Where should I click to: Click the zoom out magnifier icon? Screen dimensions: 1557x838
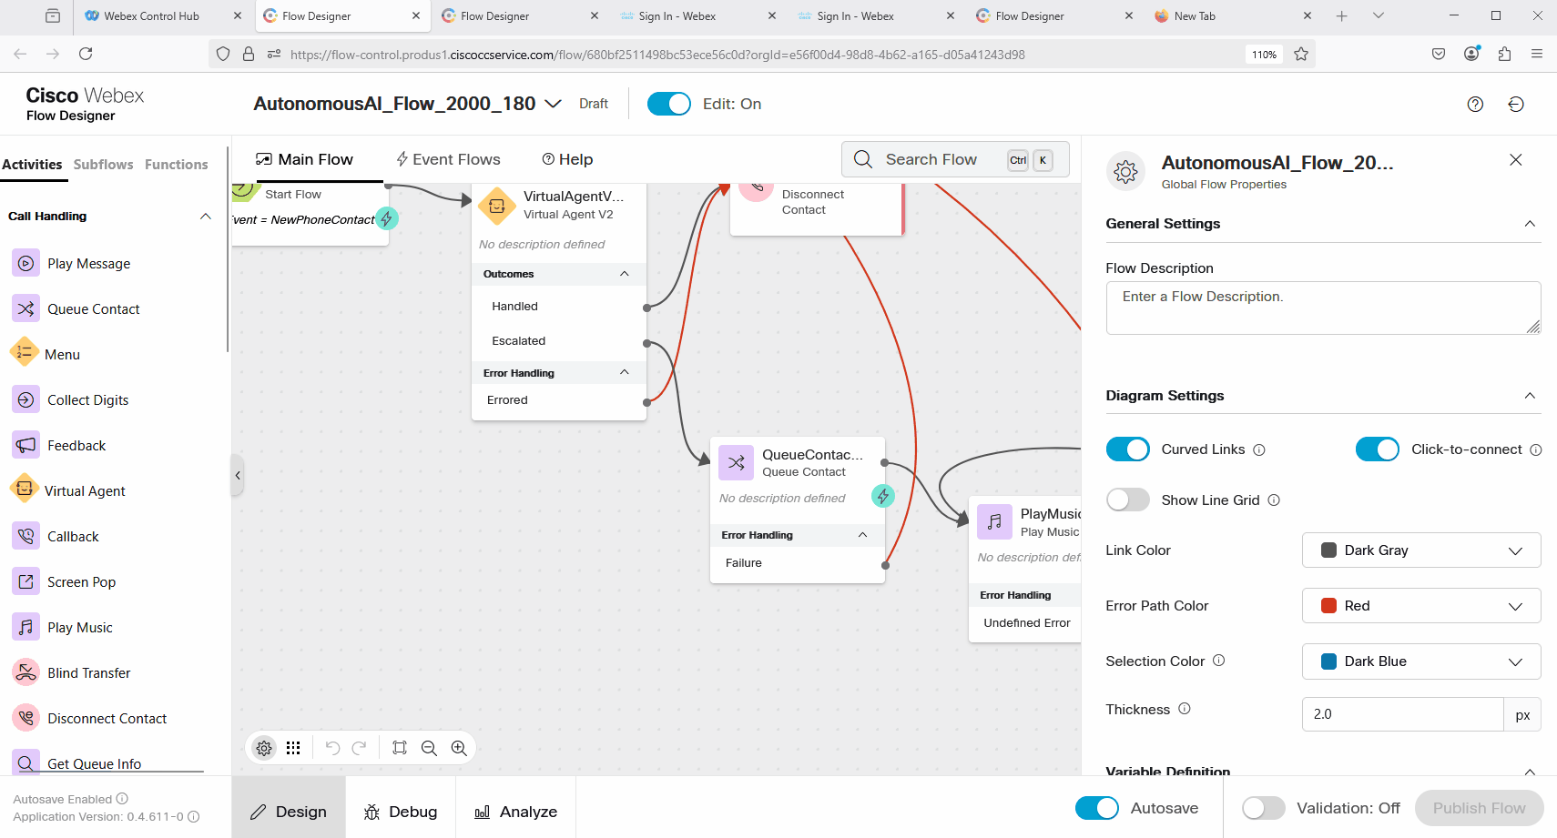(429, 748)
